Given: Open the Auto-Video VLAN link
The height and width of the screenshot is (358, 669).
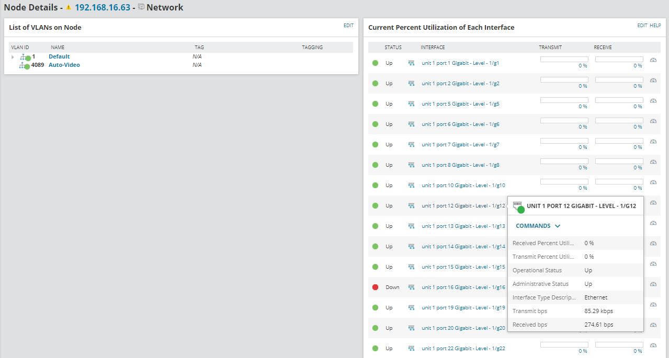Looking at the screenshot, I should point(64,65).
